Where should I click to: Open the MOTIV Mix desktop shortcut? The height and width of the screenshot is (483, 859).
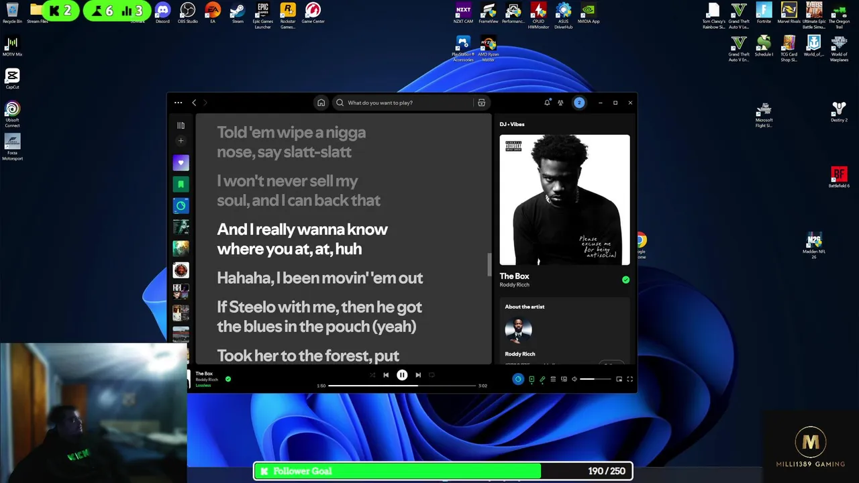(12, 46)
